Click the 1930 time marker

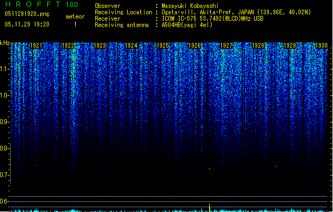(321, 46)
